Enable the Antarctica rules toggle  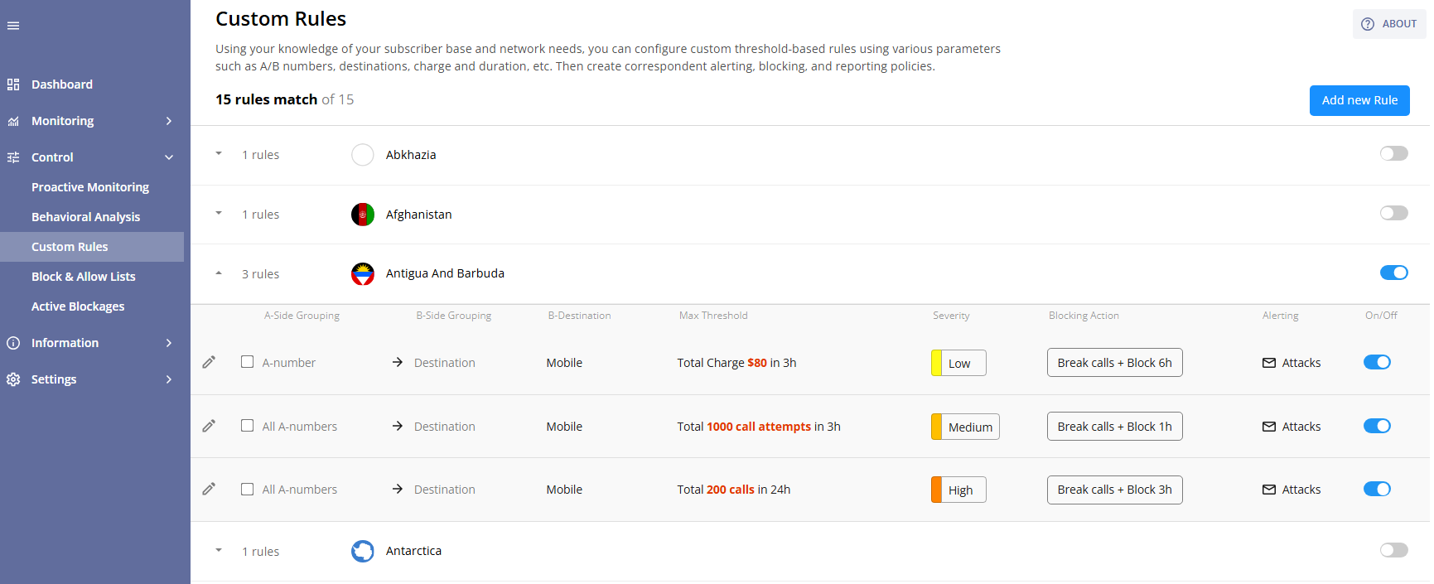pyautogui.click(x=1394, y=550)
